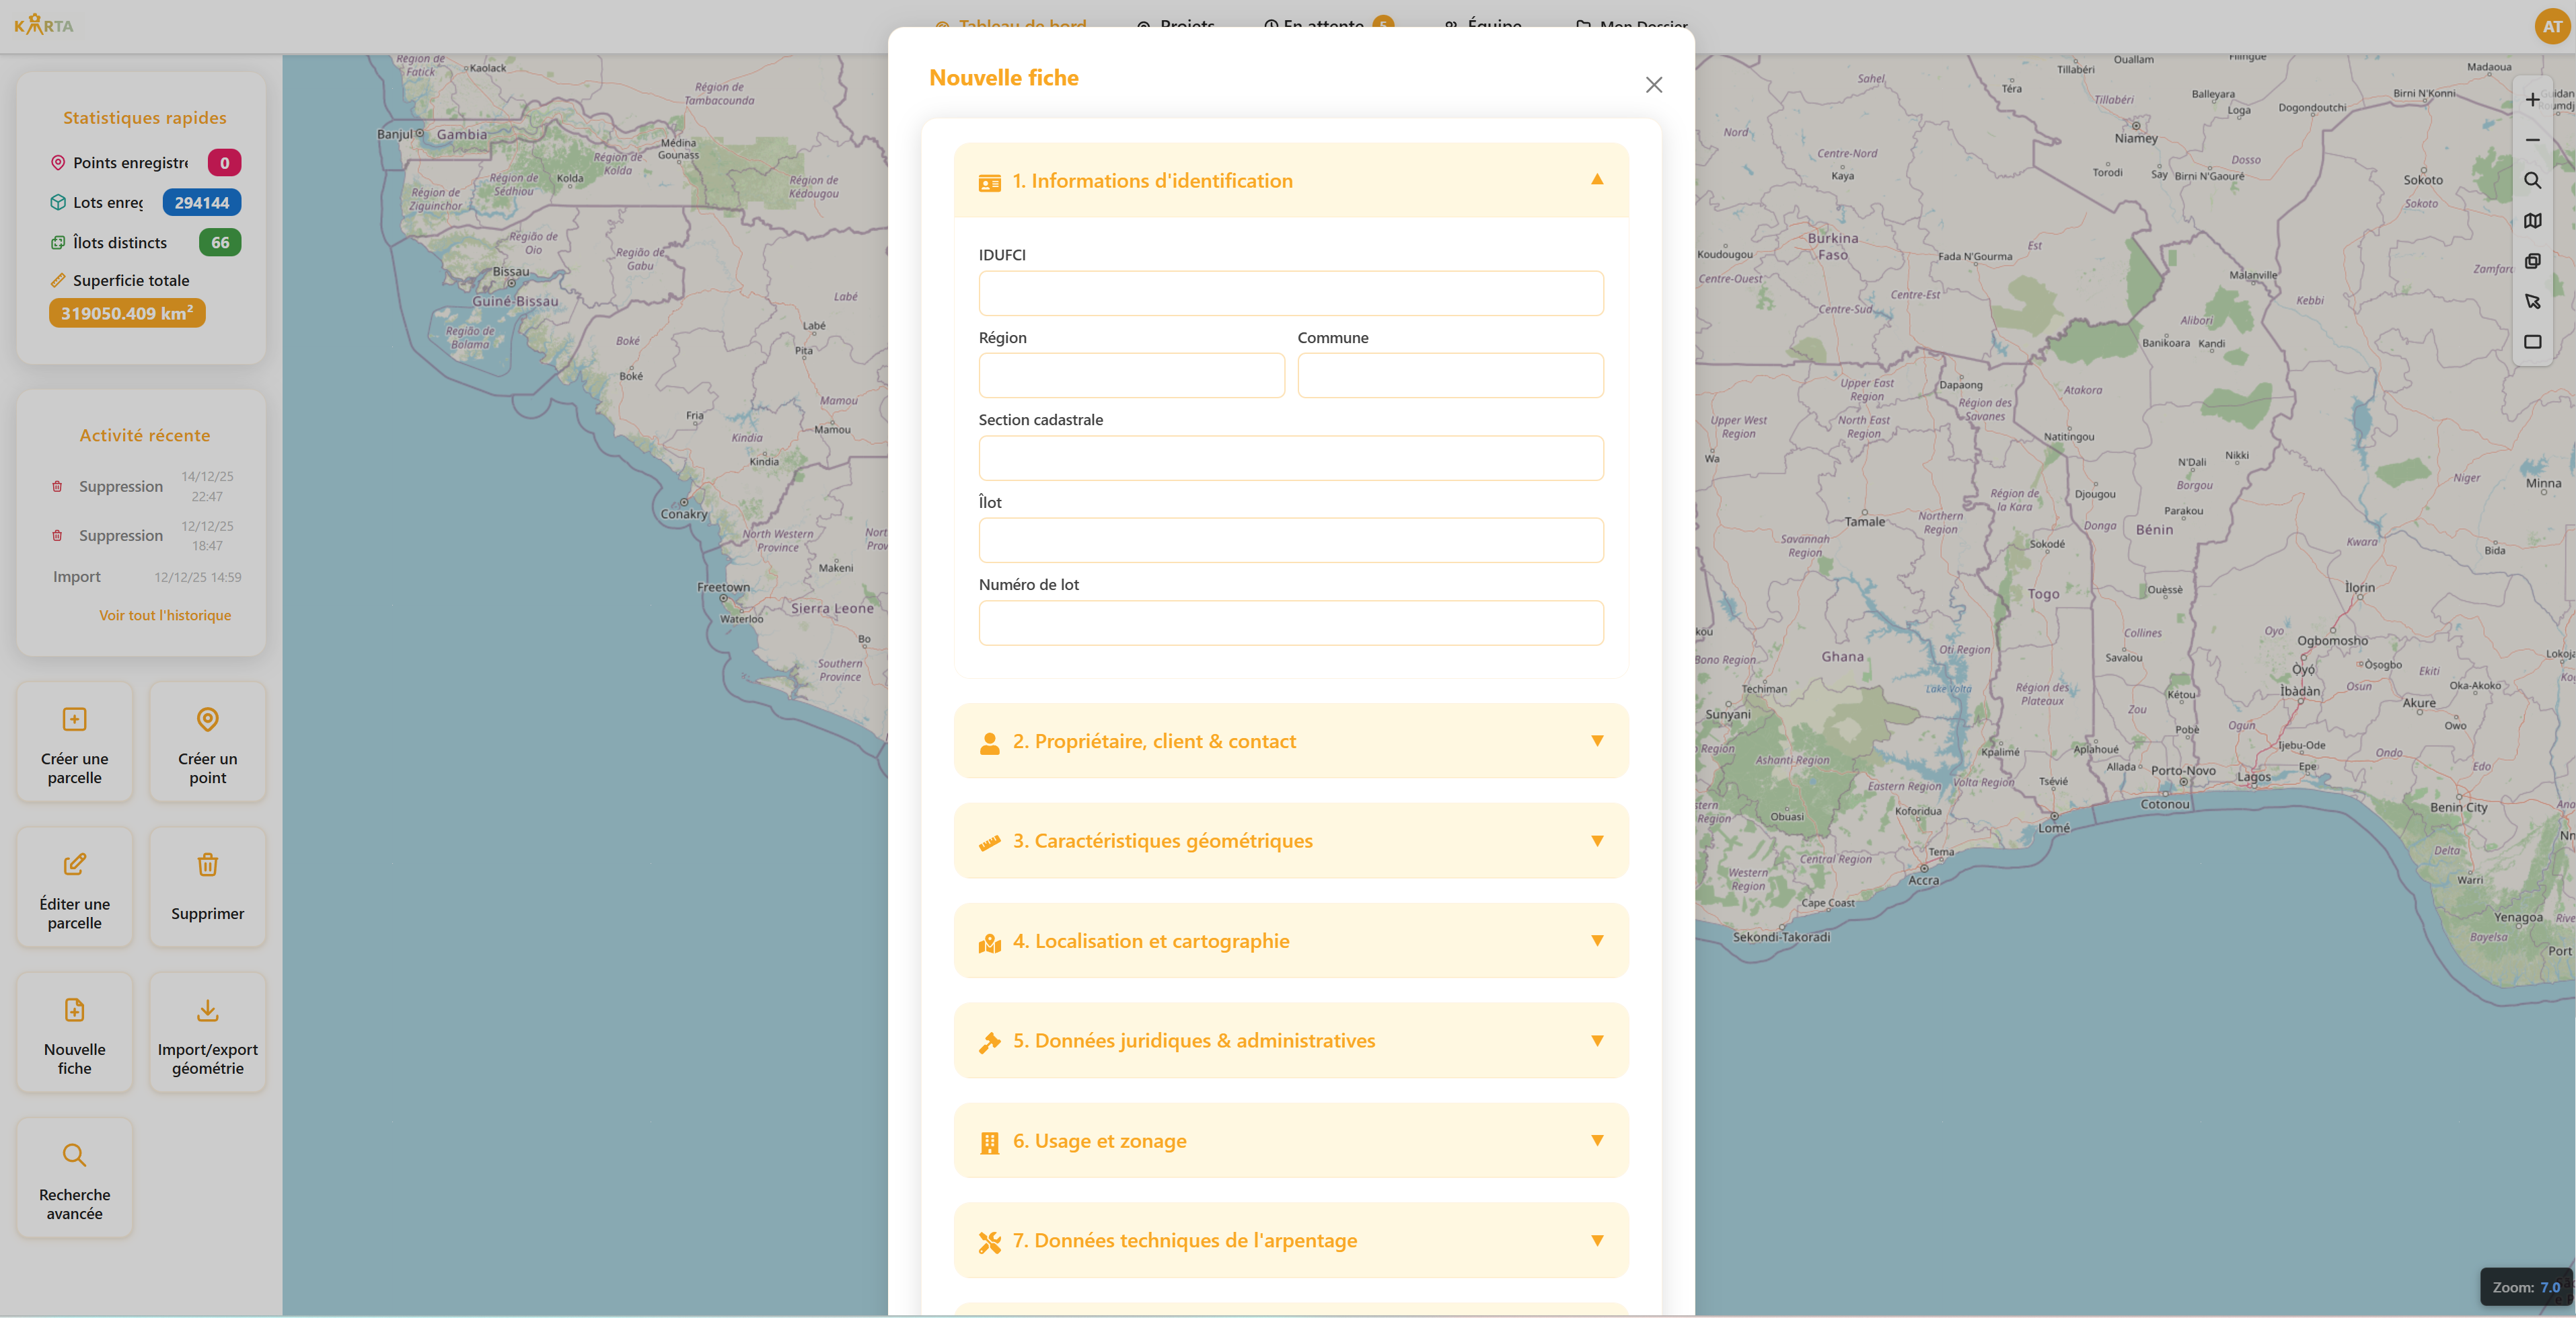This screenshot has height=1318, width=2576.
Task: Click the KARTA logo
Action: pyautogui.click(x=44, y=25)
